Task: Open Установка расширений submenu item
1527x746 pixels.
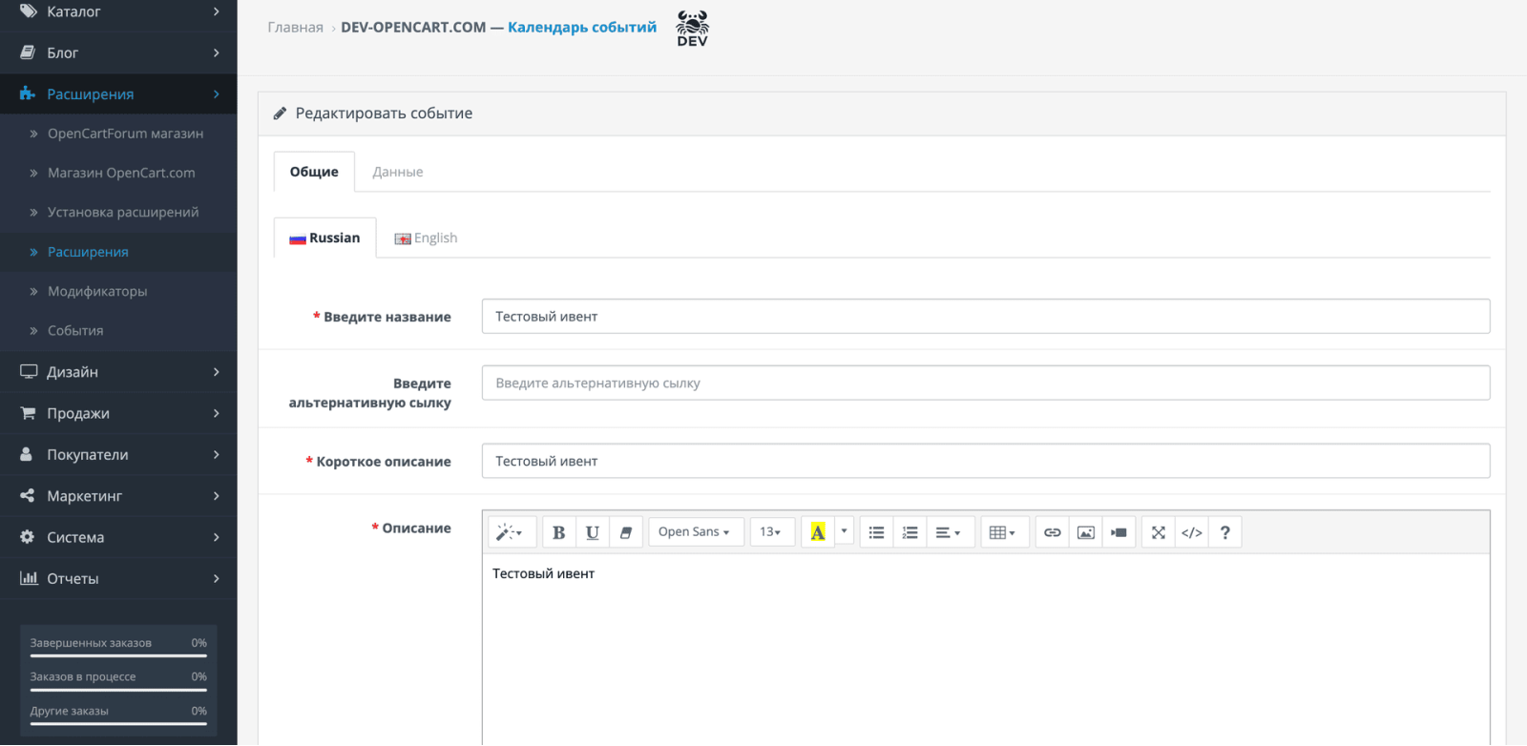Action: coord(123,212)
